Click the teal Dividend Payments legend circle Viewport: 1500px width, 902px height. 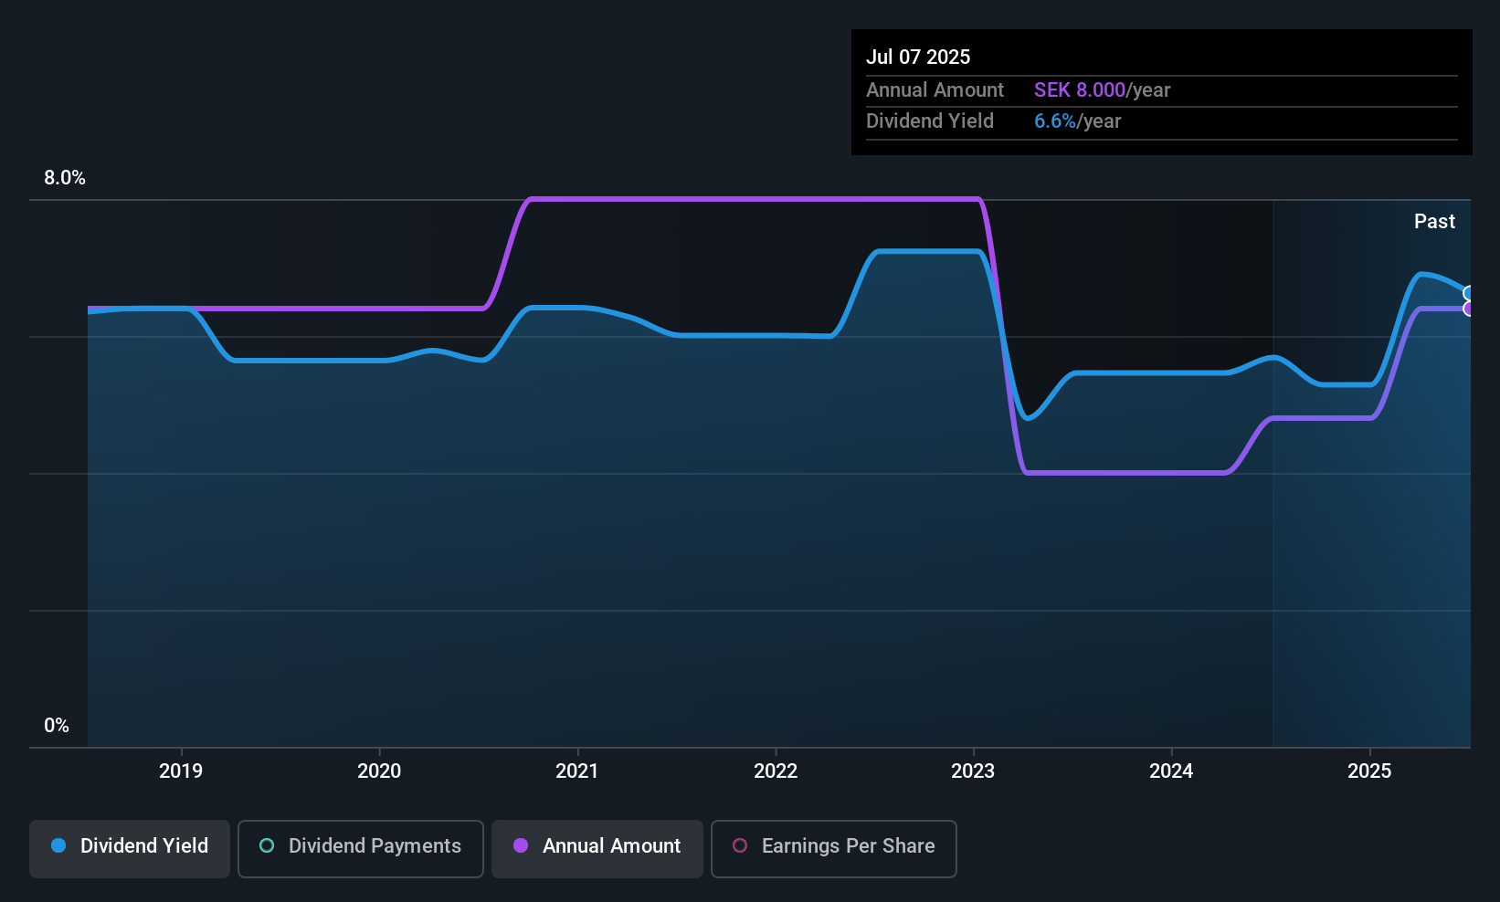coord(267,846)
